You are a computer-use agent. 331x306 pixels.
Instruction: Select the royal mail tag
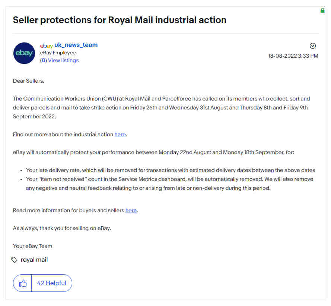click(x=34, y=260)
